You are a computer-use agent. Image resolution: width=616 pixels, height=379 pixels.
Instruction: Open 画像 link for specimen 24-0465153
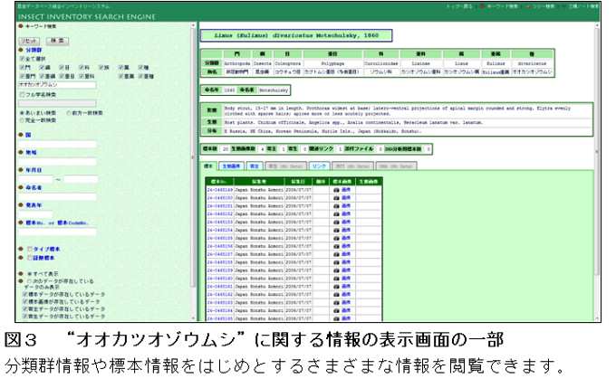pyautogui.click(x=347, y=222)
